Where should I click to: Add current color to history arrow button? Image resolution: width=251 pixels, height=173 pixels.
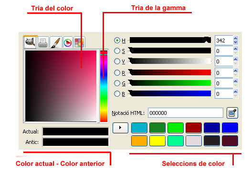[120, 128]
